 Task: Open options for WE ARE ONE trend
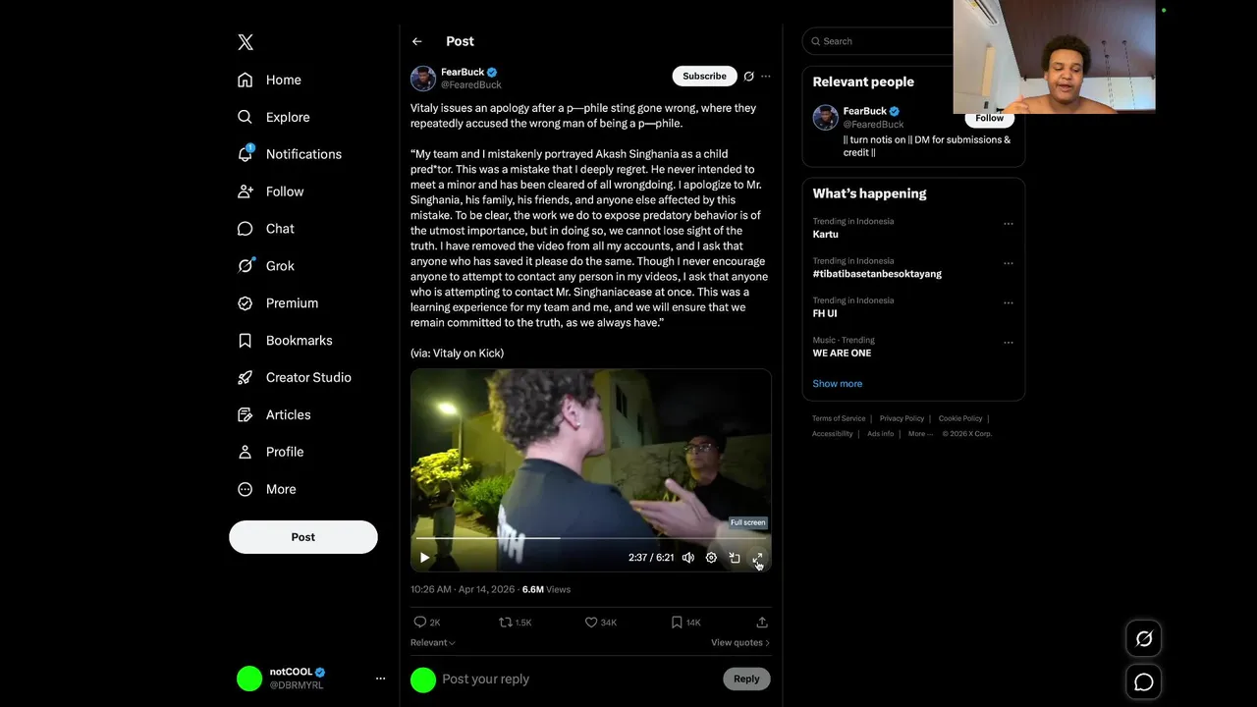pos(1008,343)
